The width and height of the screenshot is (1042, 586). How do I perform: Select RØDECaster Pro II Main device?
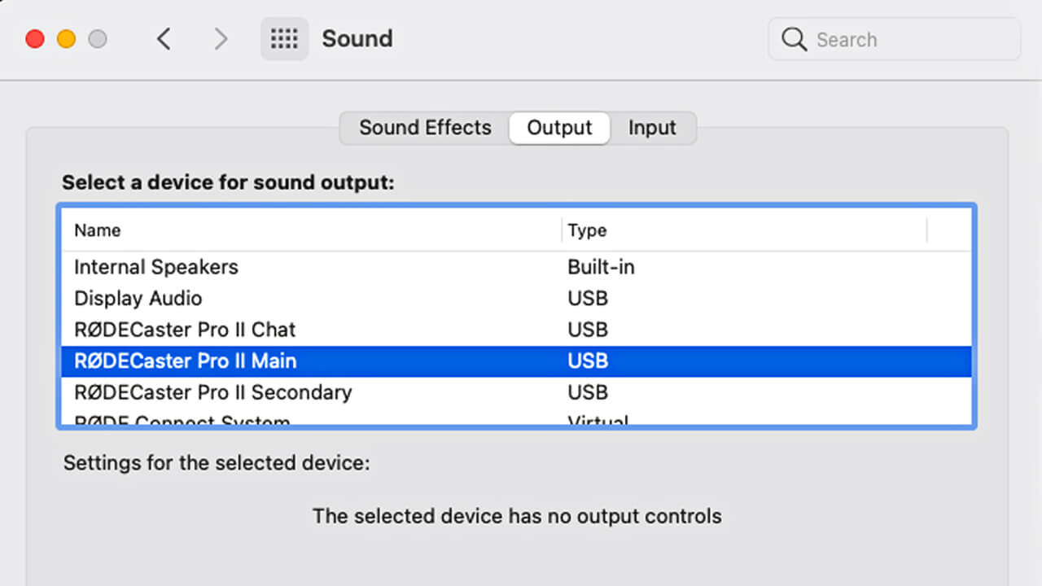pyautogui.click(x=185, y=361)
